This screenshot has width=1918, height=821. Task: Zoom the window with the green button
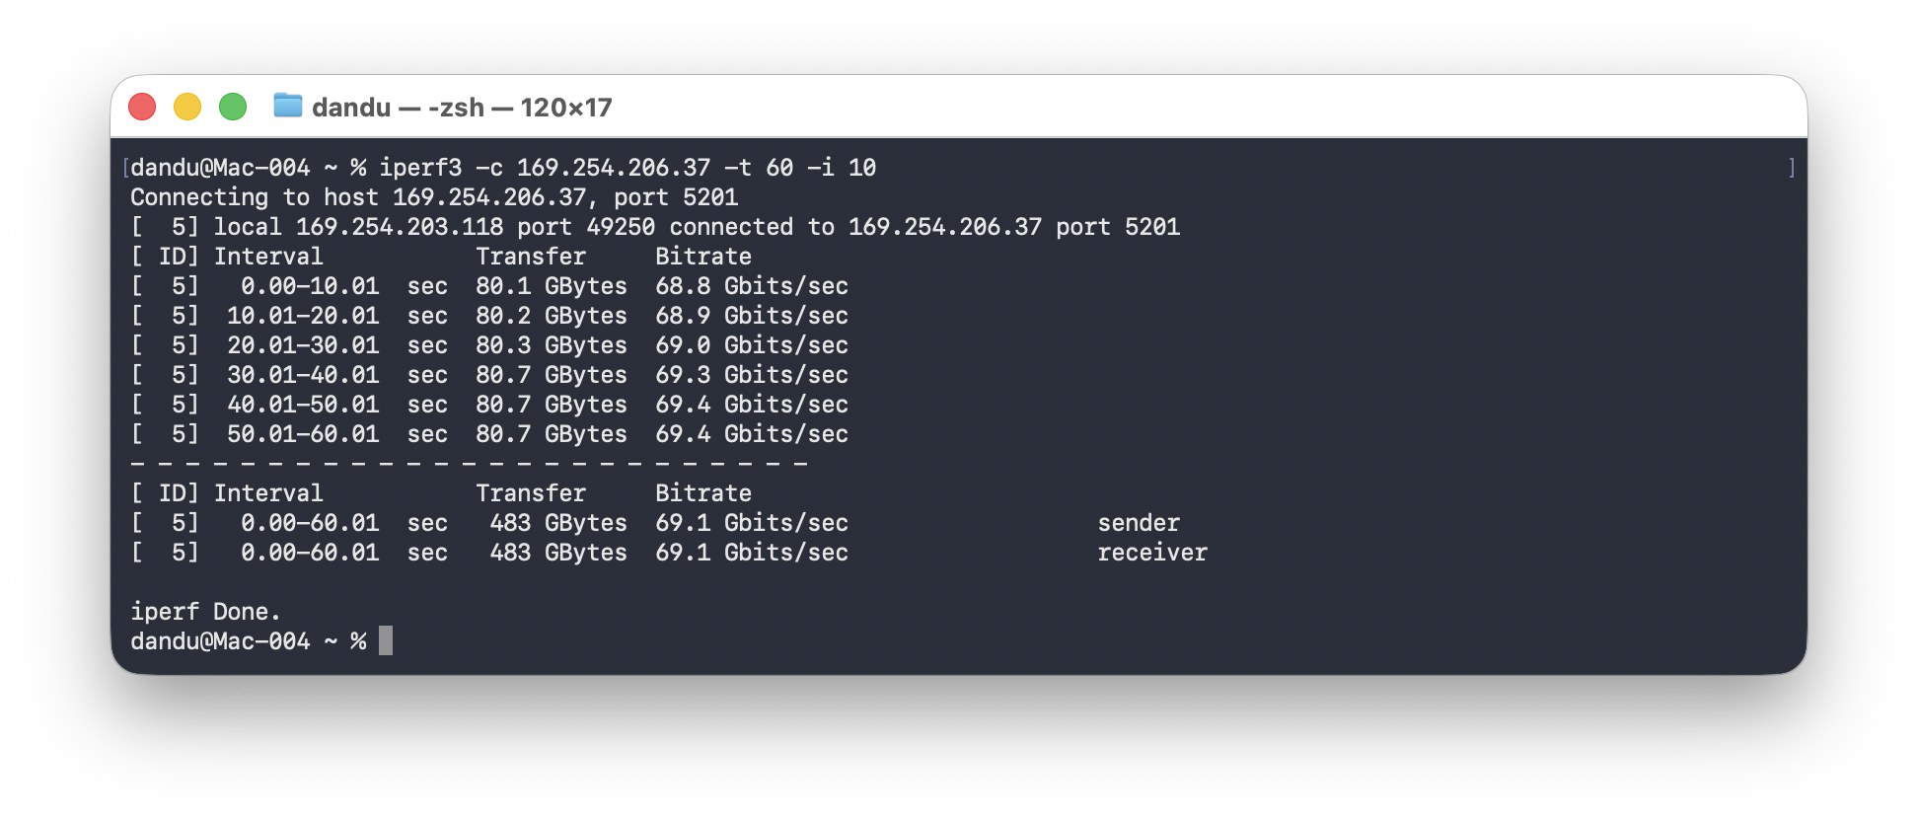233,107
